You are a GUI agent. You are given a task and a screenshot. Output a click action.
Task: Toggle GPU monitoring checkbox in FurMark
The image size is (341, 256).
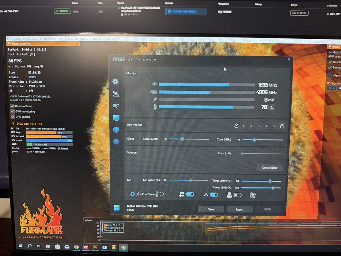pos(12,112)
